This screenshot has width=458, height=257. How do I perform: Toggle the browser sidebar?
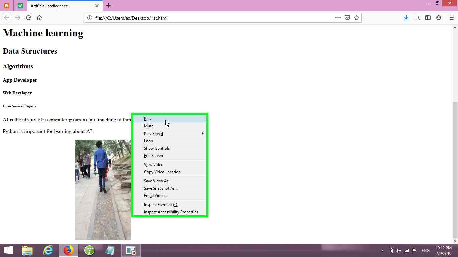(x=428, y=18)
